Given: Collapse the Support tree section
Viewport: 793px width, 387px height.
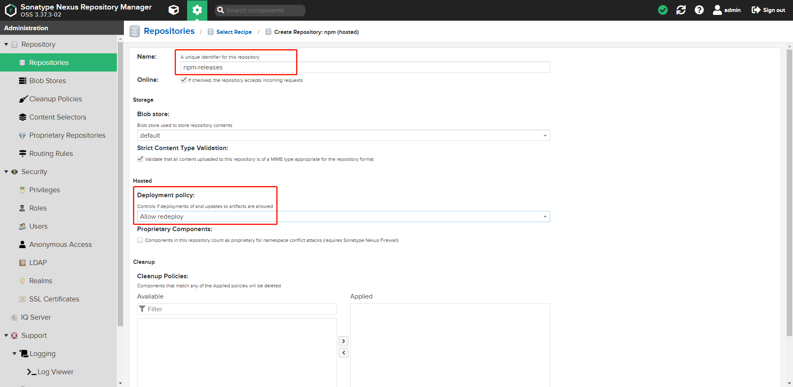Looking at the screenshot, I should pos(6,335).
